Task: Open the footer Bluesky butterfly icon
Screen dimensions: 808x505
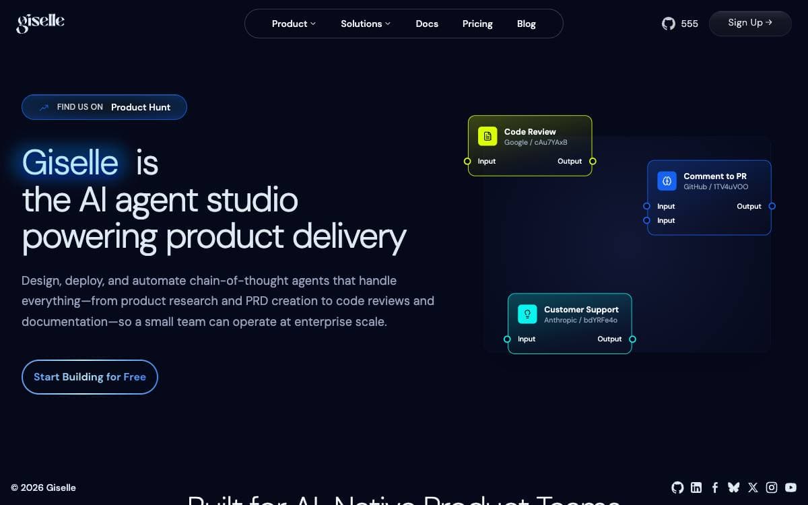Action: (734, 487)
